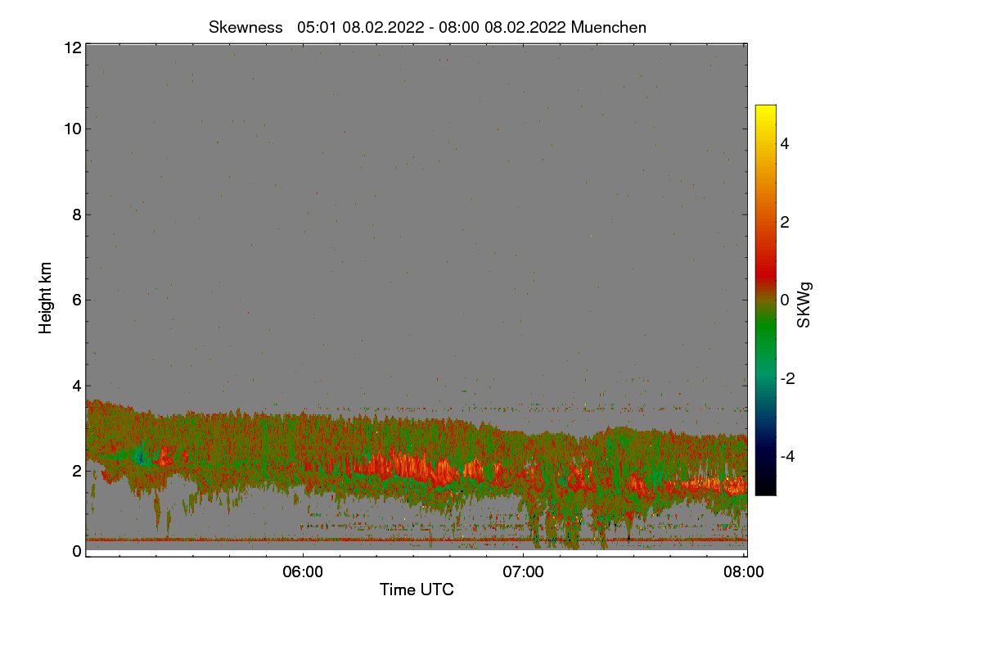
Task: Click the 2 height axis label
Action: 76,471
